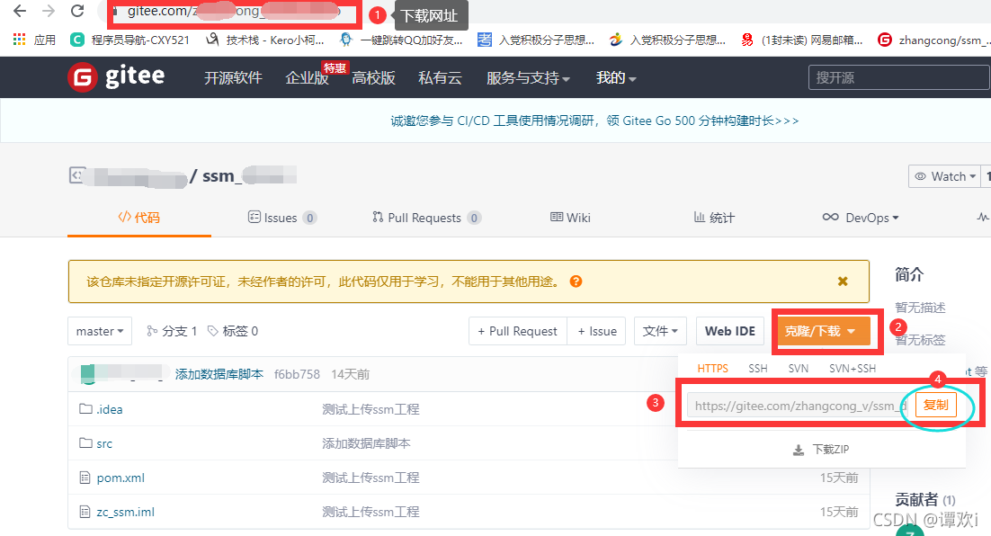Open 高校版 menu item
Viewport: 991px width, 536px height.
pos(373,77)
